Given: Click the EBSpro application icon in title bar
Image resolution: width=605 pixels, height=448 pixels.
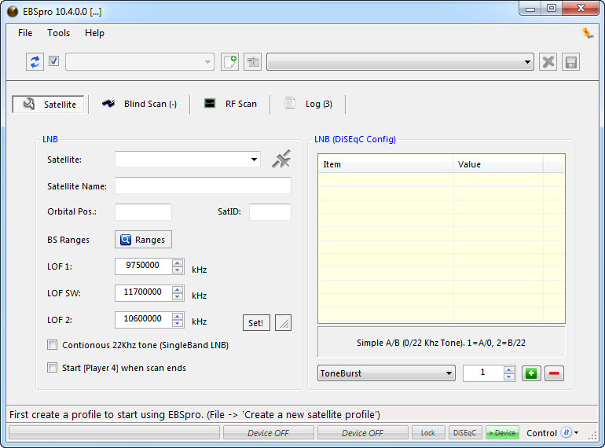Looking at the screenshot, I should tap(13, 12).
